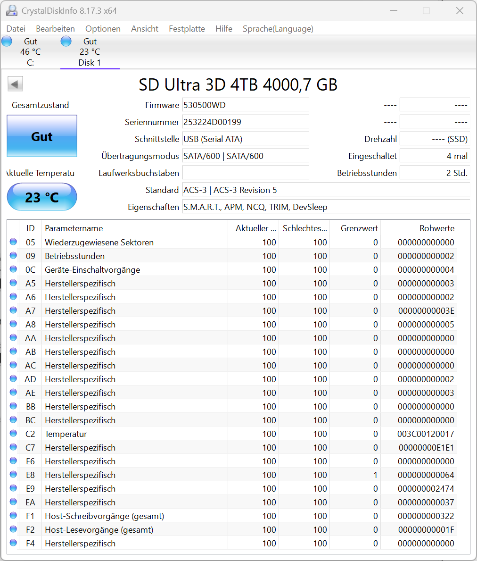477x561 pixels.
Task: Click the disk title SD Ultra 3D 4TB
Action: tap(238, 85)
